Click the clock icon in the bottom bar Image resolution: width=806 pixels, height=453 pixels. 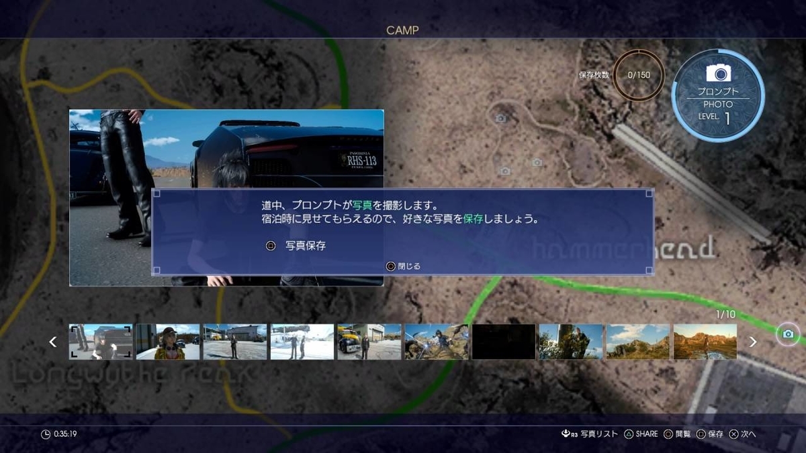(46, 434)
